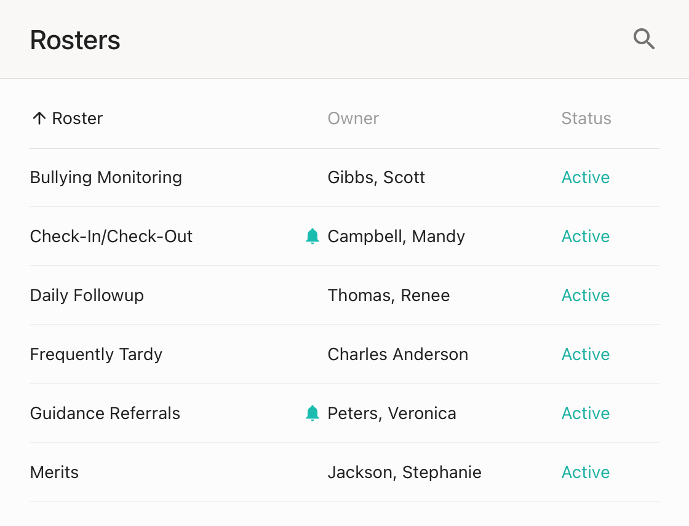
Task: Open the Bullying Monitoring roster
Action: (106, 178)
